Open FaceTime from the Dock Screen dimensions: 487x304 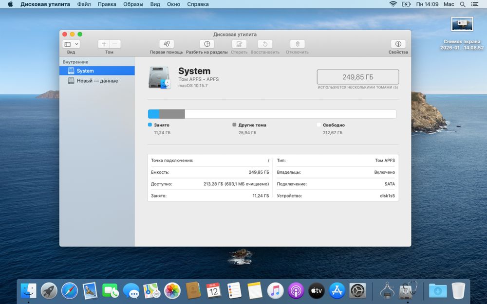pos(111,291)
